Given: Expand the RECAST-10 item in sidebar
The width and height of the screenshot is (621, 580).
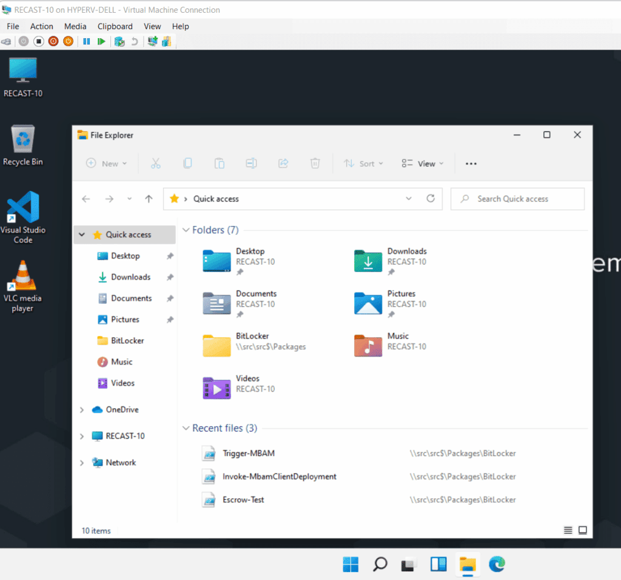Looking at the screenshot, I should click(82, 436).
